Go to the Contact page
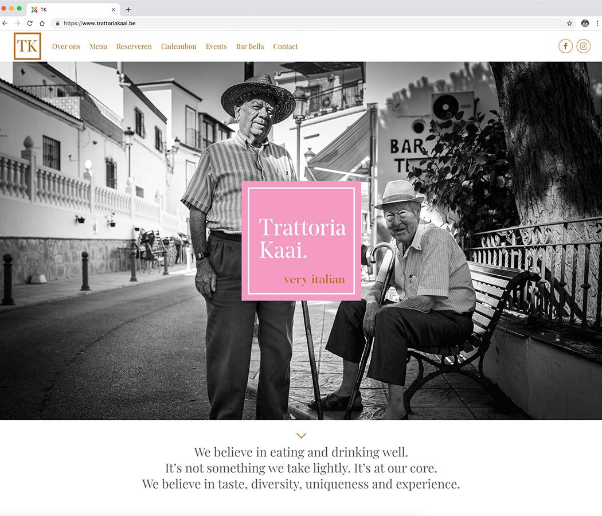Screen dimensions: 602x516 (286, 46)
